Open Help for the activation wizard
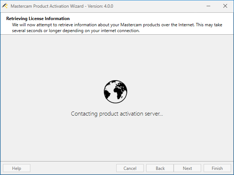This screenshot has width=234, height=175. coord(16,168)
